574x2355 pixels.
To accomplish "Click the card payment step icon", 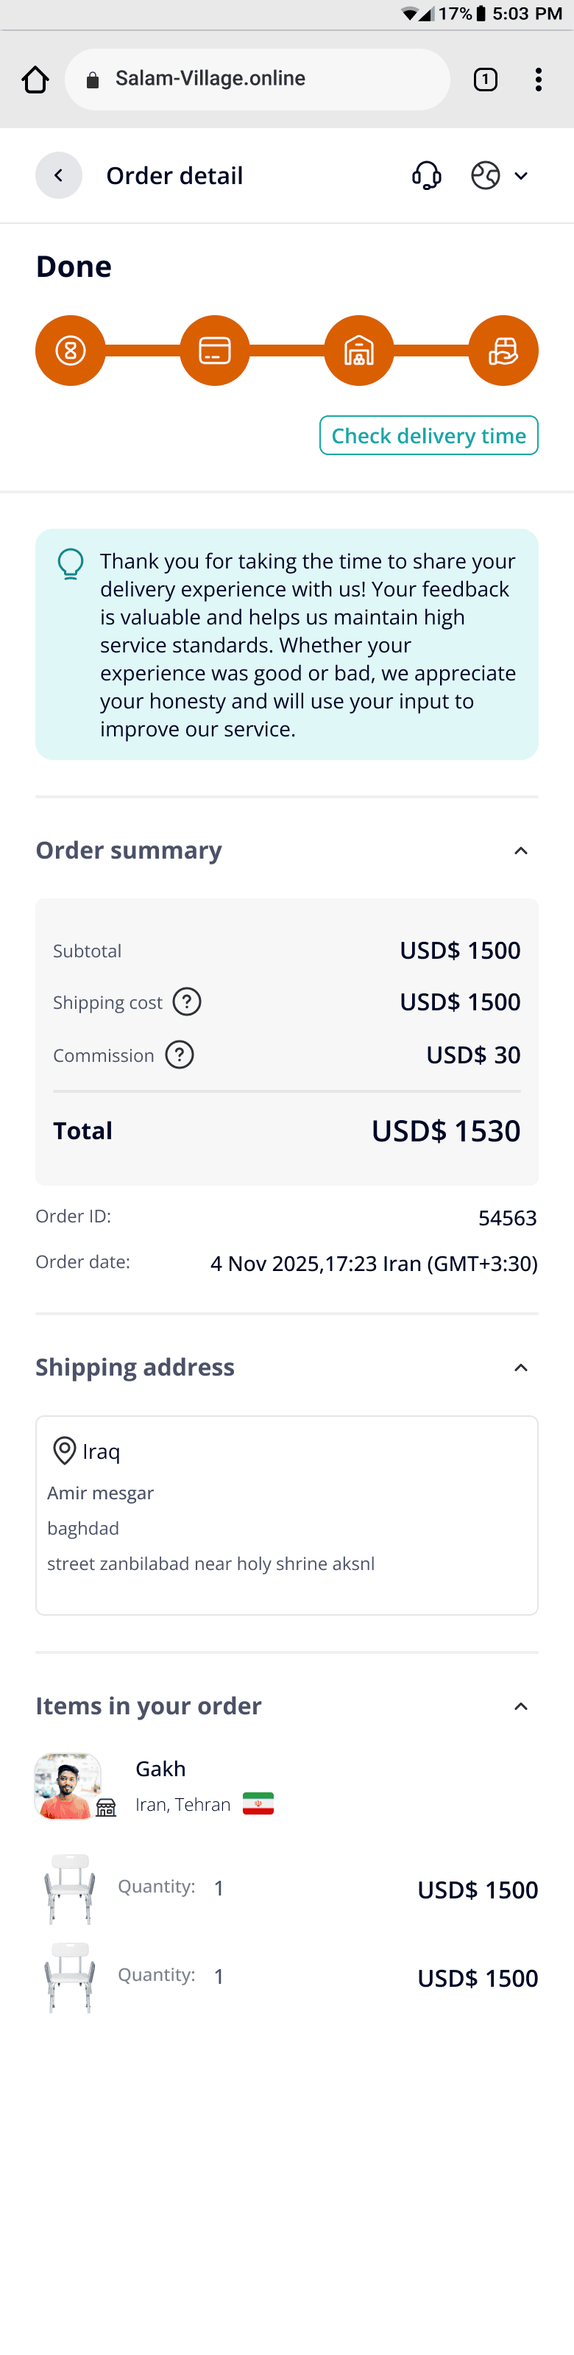I will click(215, 350).
